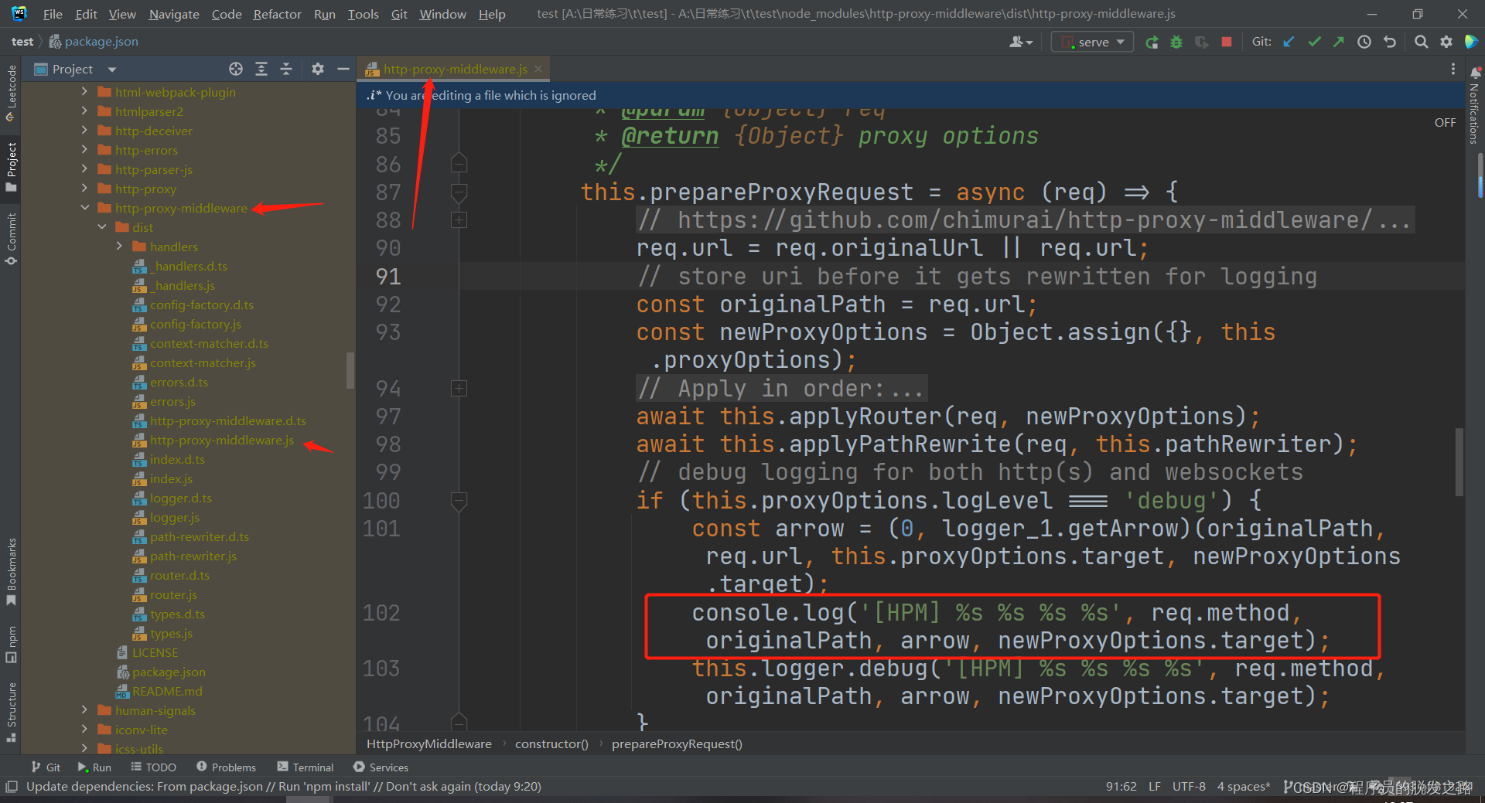Click the Run with Coverage icon

click(x=1201, y=43)
